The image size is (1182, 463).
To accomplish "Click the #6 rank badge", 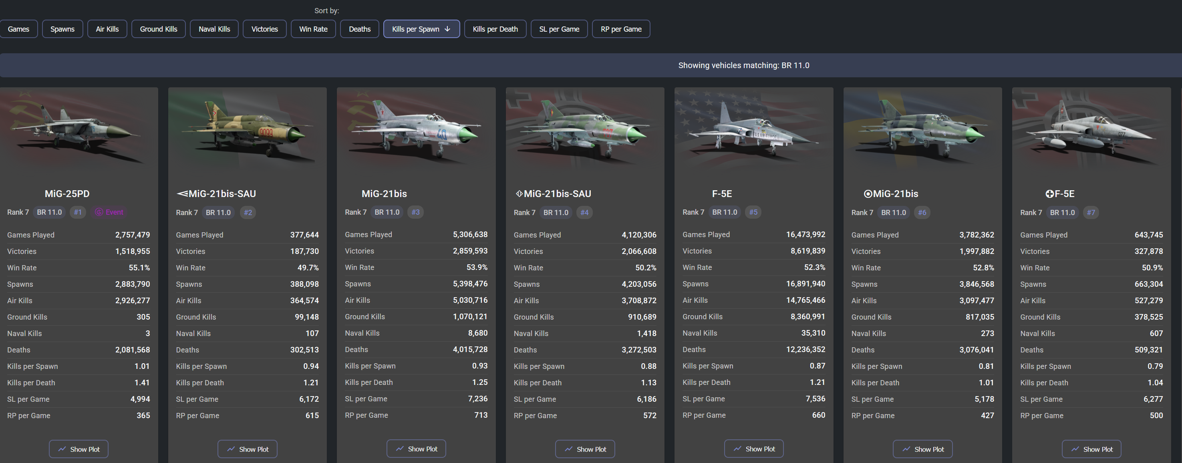I will [x=922, y=212].
